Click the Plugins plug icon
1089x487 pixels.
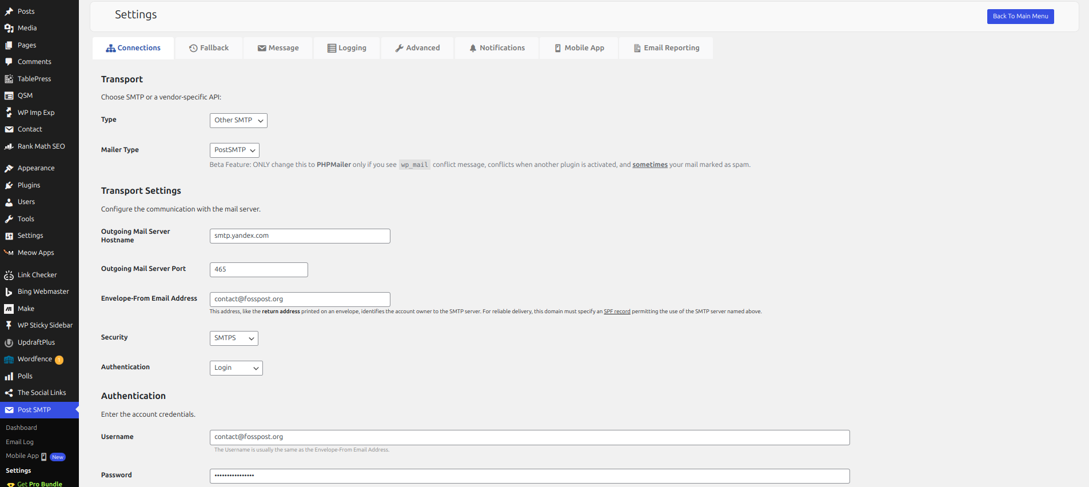coord(9,185)
